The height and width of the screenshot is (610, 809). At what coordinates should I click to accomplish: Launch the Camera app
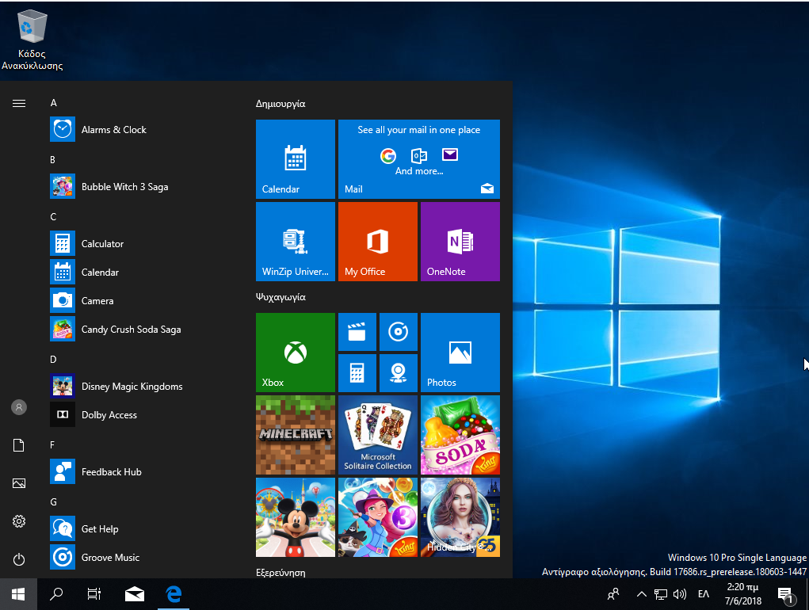click(139, 300)
